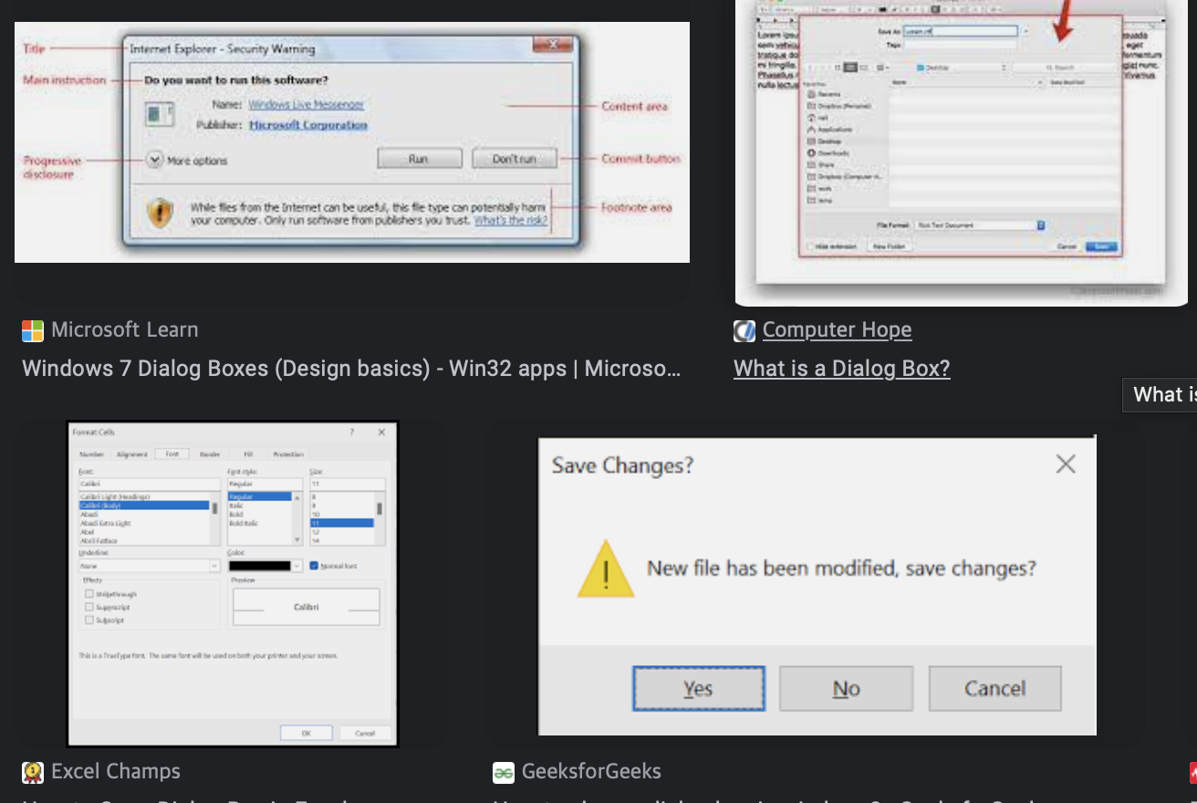Click "New file has been modified, save changes?" message
Screen dimensions: 1197x803
[x=841, y=568]
